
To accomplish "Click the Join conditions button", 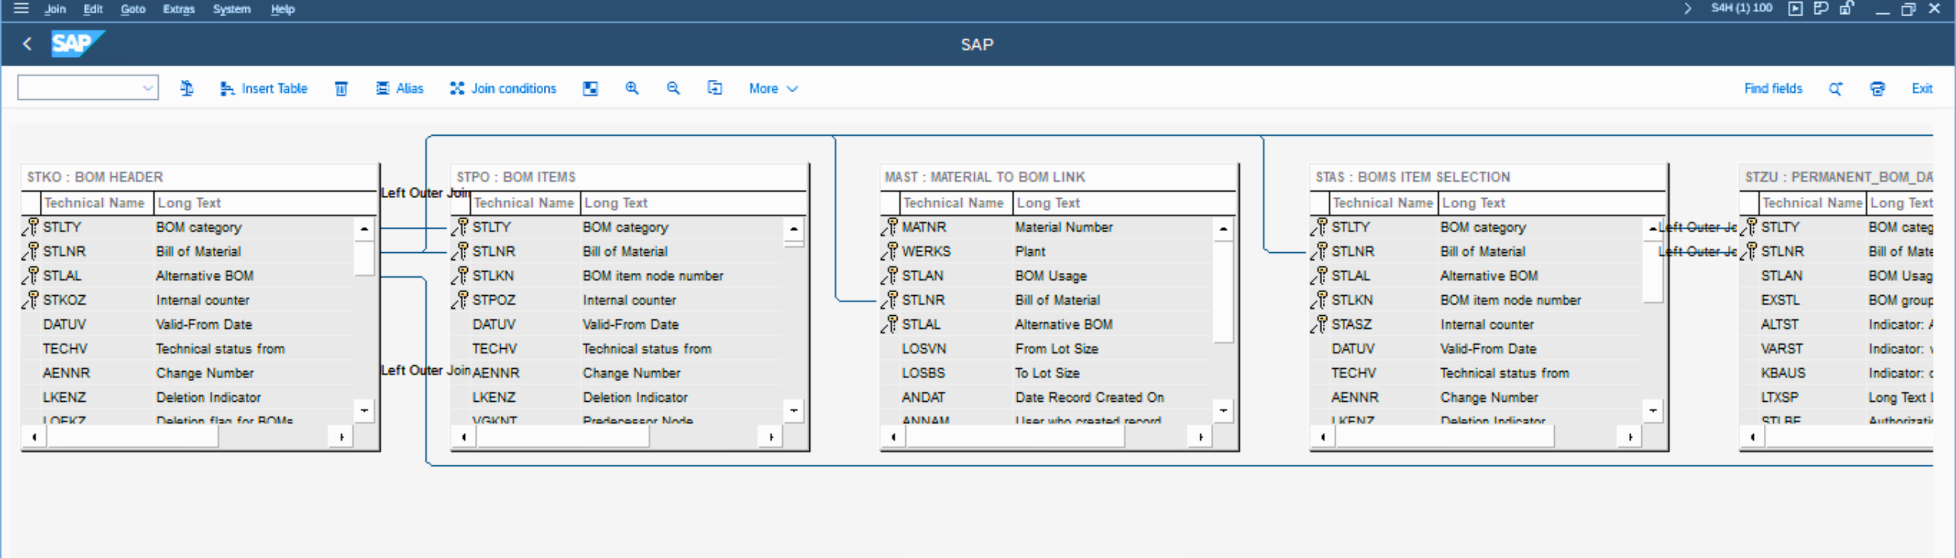I will tap(502, 89).
